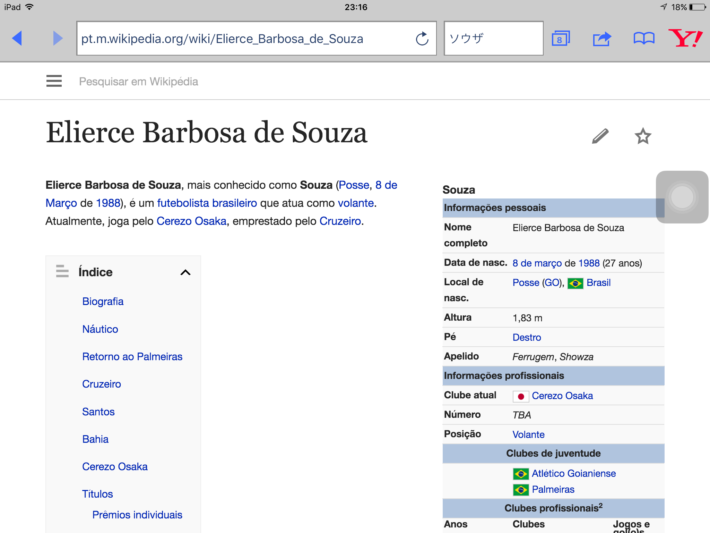Tap the Yahoo Y! logo
Image resolution: width=710 pixels, height=533 pixels.
click(685, 38)
